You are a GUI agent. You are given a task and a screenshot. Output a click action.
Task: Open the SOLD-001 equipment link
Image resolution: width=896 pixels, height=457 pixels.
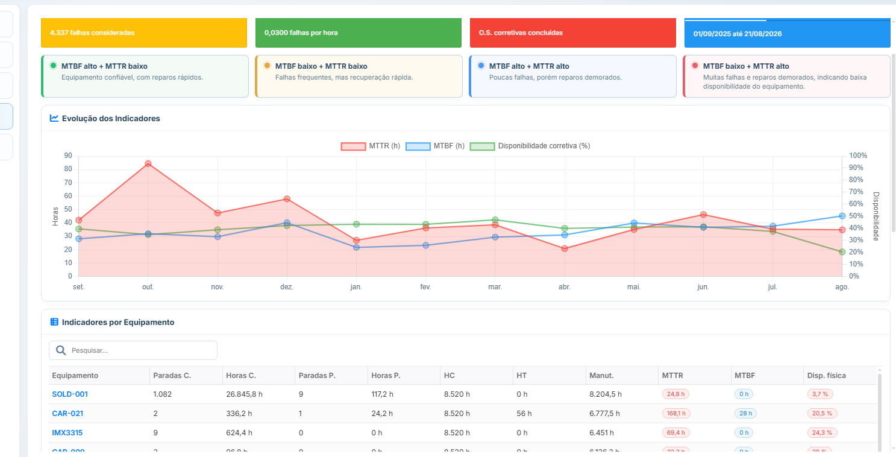tap(70, 394)
